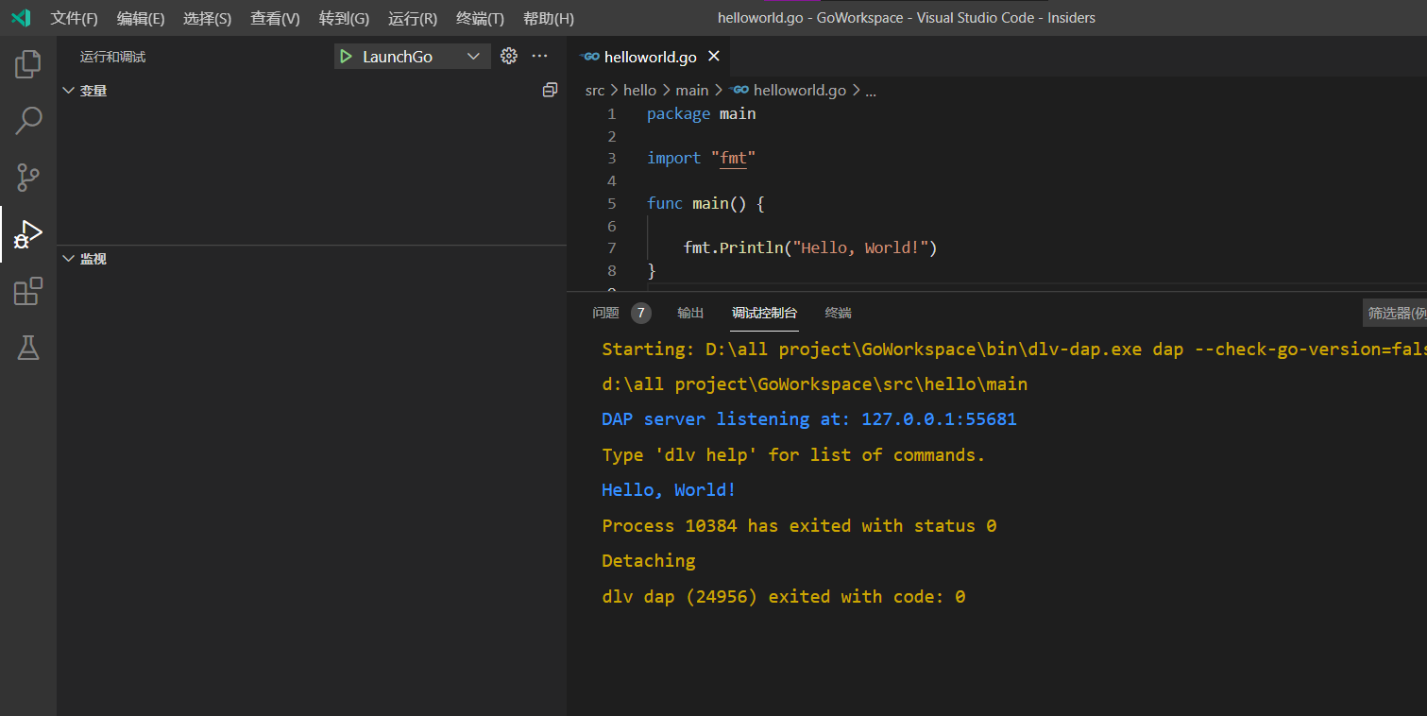Screen dimensions: 1427x716
Task: Open the Extensions view
Action: (x=28, y=291)
